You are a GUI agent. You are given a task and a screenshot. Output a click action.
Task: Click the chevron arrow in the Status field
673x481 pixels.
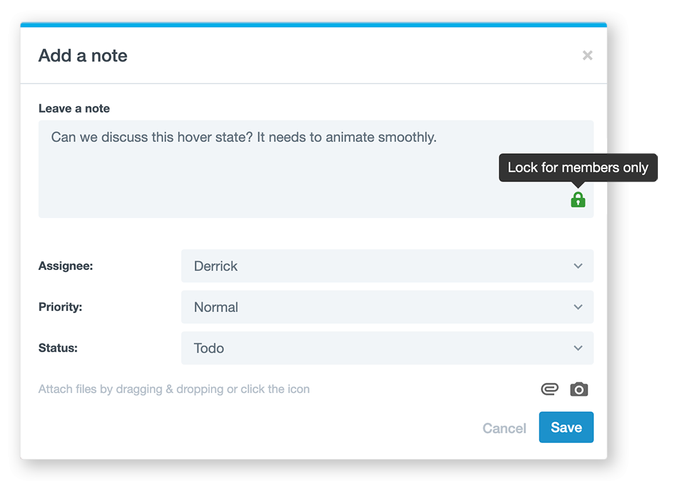pos(578,348)
